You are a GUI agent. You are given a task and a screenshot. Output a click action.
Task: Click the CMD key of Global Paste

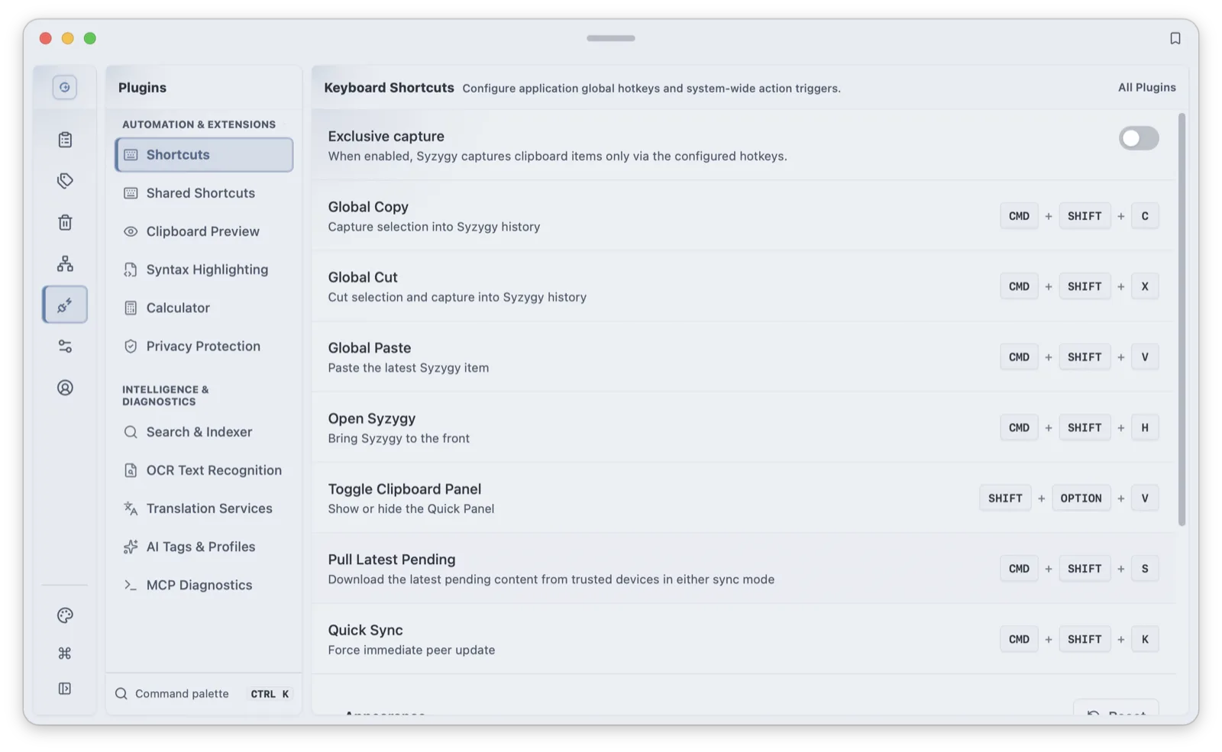click(x=1019, y=357)
